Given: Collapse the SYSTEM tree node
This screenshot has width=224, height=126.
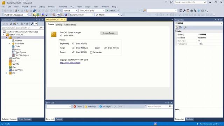Looking at the screenshot, I should pyautogui.click(x=6, y=38).
